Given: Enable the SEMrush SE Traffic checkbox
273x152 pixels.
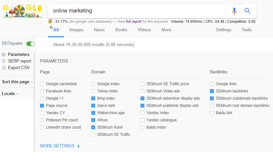Looking at the screenshot, I should point(93,135).
